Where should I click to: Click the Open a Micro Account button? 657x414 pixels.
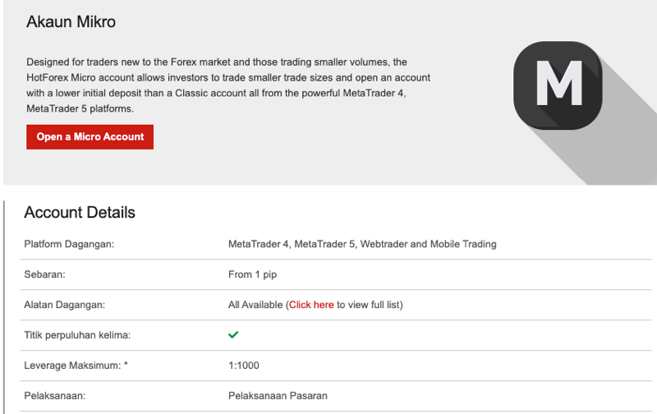pos(90,136)
